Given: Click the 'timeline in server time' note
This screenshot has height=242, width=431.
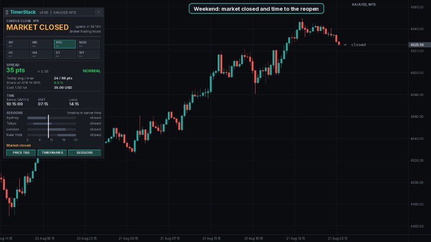Looking at the screenshot, I should click(x=84, y=113).
